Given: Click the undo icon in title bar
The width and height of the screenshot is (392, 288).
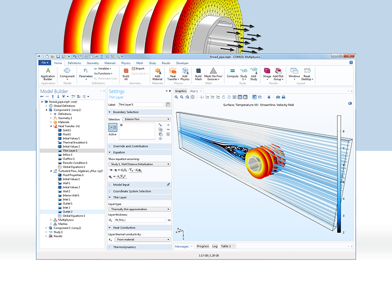Looking at the screenshot, I should [x=75, y=57].
